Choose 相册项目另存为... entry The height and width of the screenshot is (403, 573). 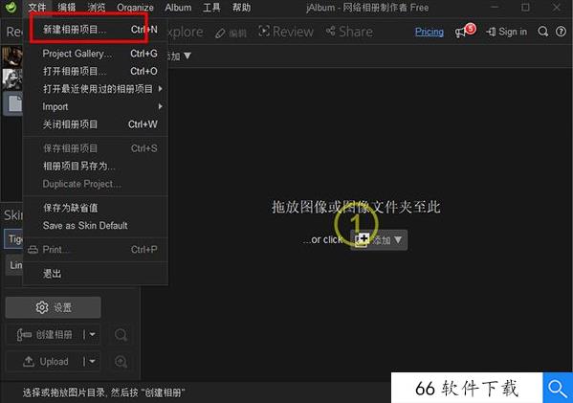click(96, 166)
